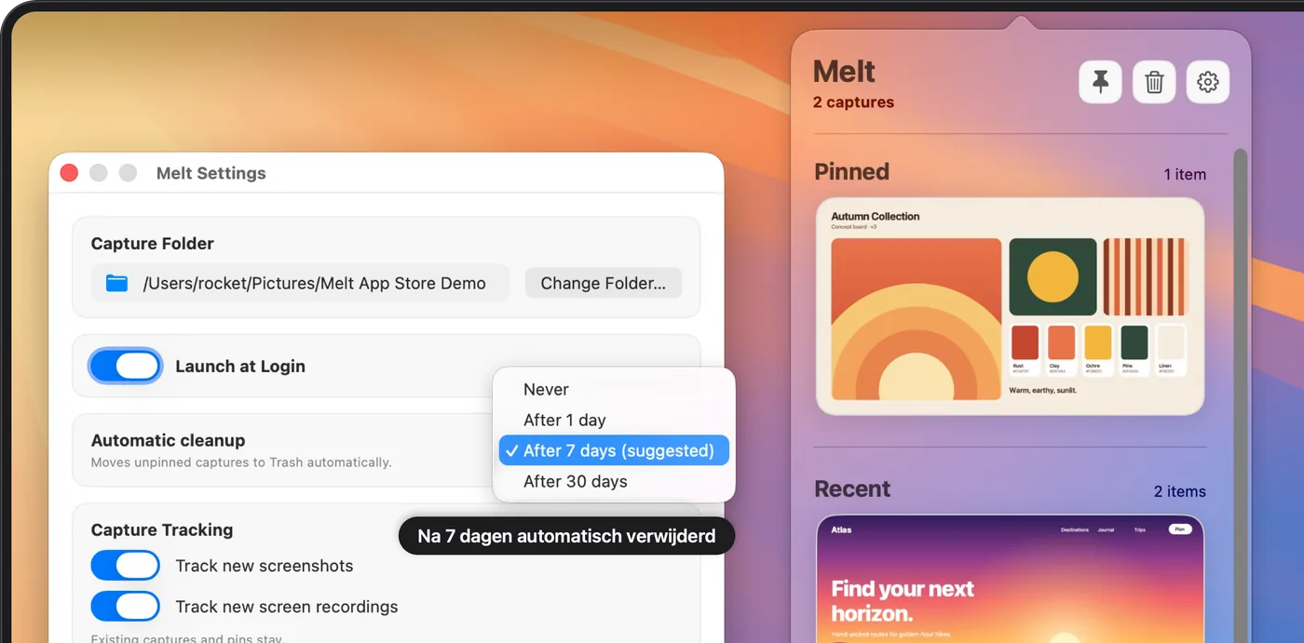Click the Capture Folder heading
Image resolution: width=1304 pixels, height=643 pixels.
point(153,244)
